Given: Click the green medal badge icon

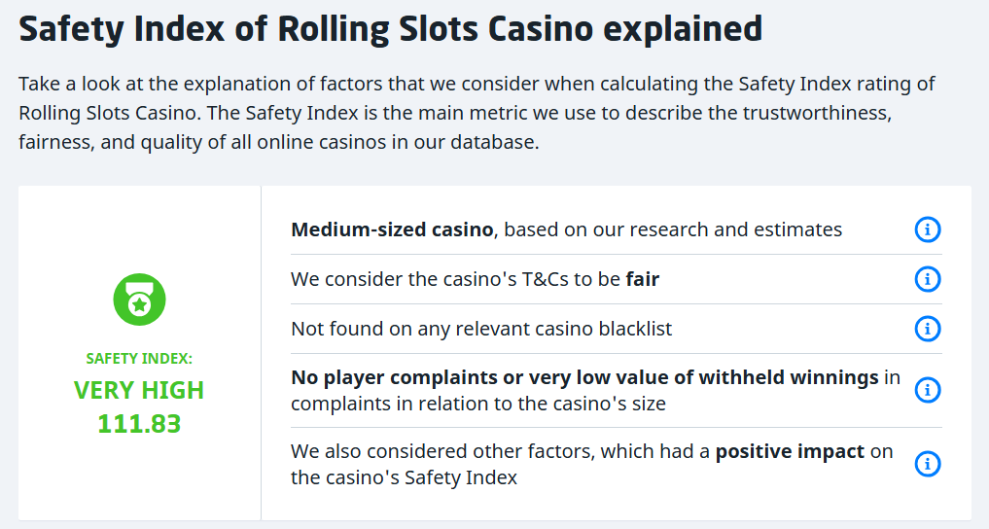Looking at the screenshot, I should (139, 300).
